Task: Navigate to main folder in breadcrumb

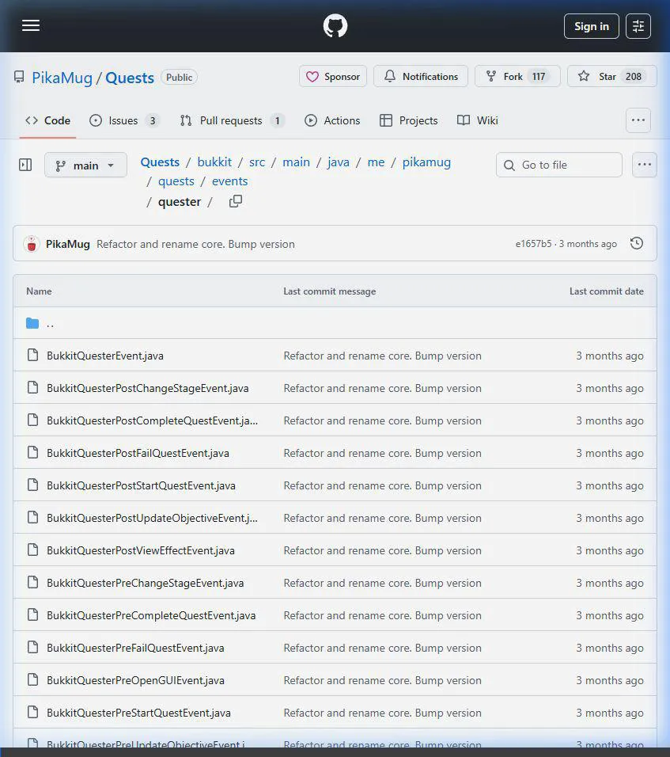Action: point(296,162)
